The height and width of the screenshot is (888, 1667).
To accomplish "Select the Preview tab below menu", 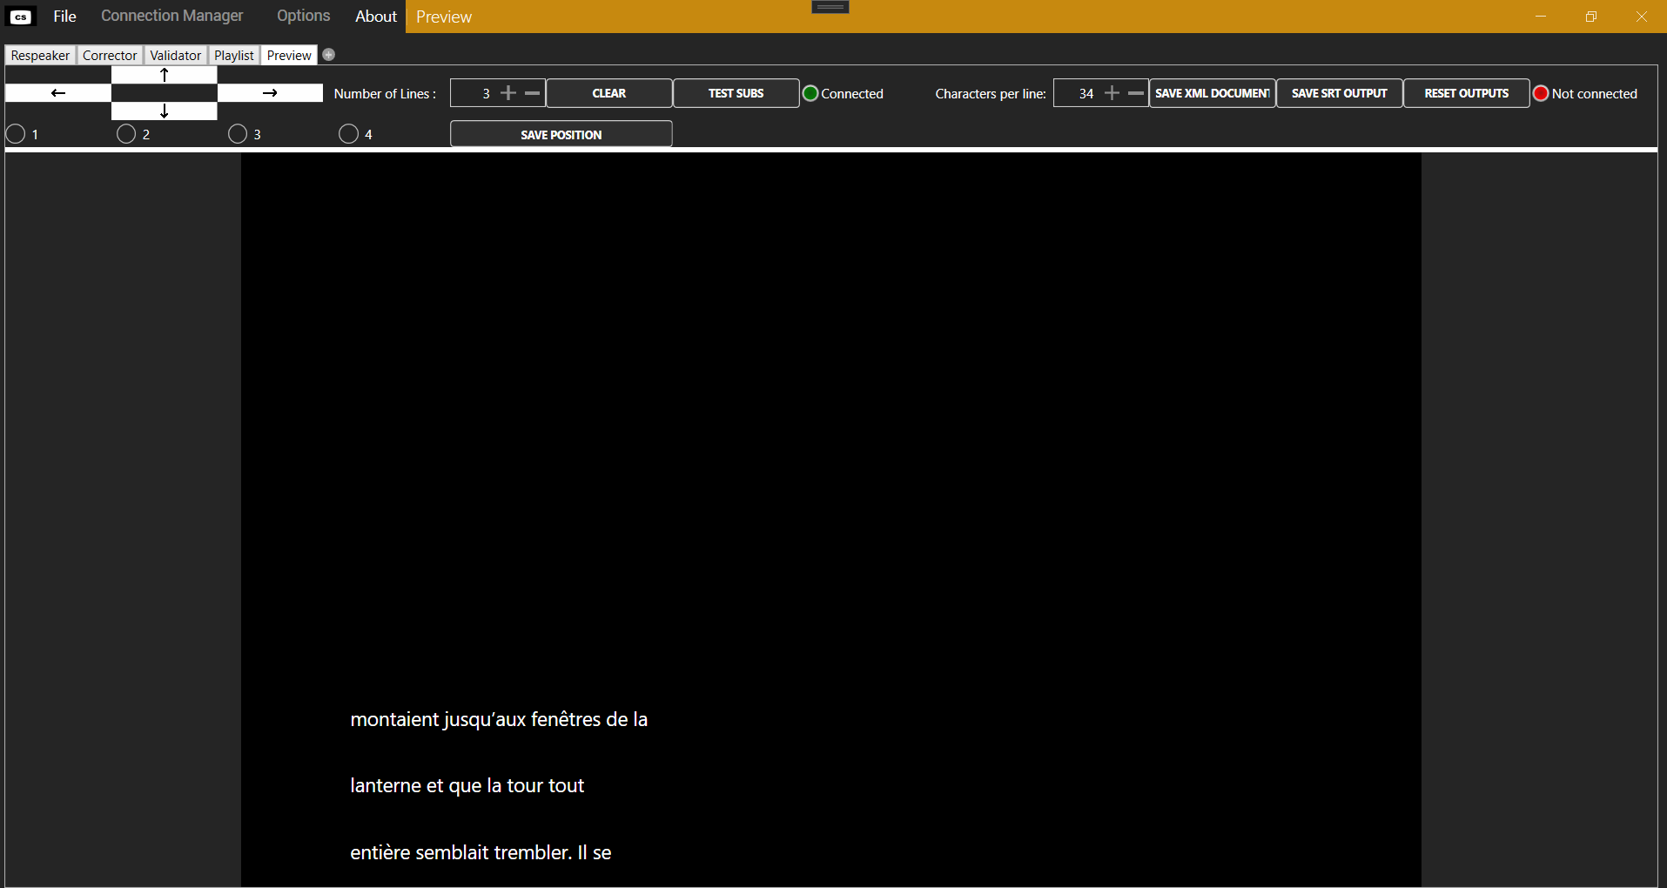I will pos(289,55).
